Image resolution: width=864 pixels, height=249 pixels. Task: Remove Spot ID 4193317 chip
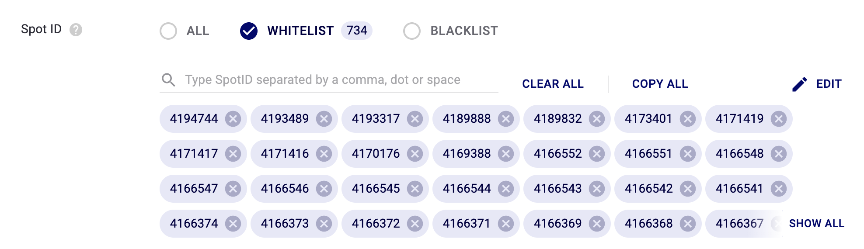coord(415,119)
